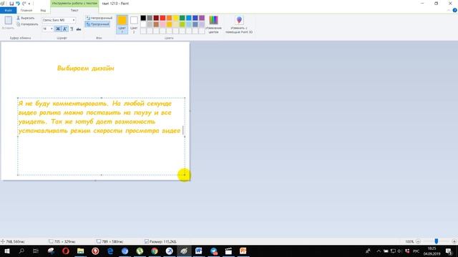Open Microsoft Word from taskbar

[199, 251]
